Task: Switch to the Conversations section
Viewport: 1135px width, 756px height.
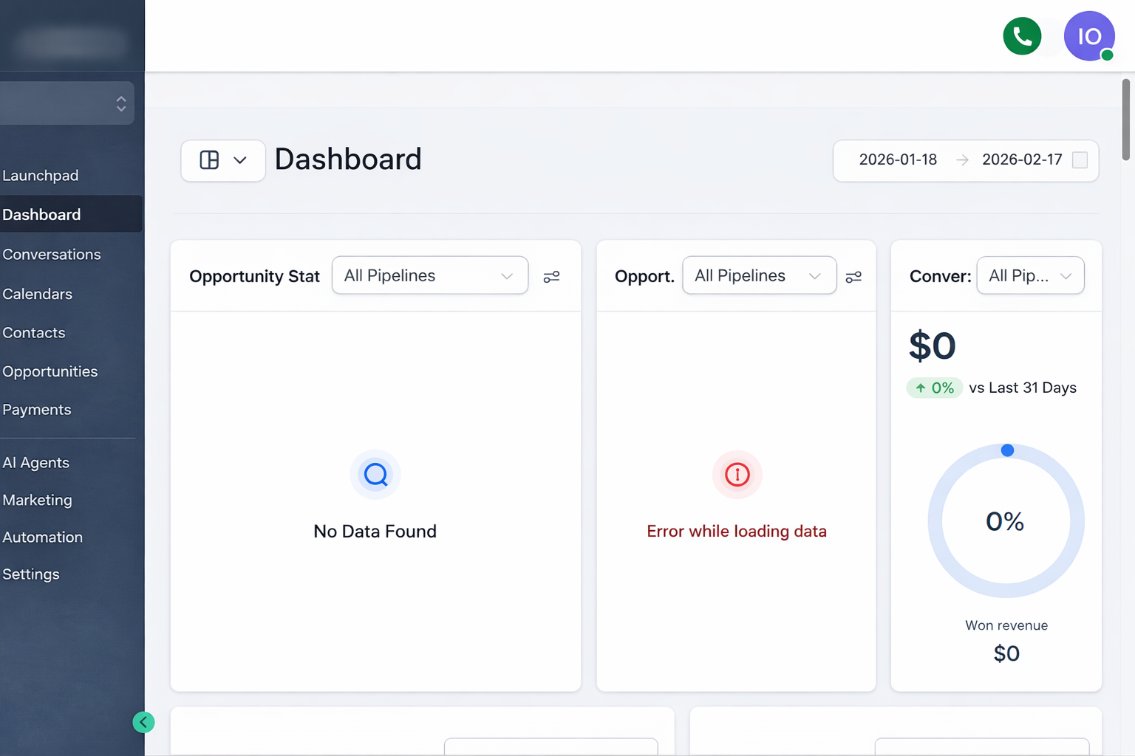Action: coord(52,254)
